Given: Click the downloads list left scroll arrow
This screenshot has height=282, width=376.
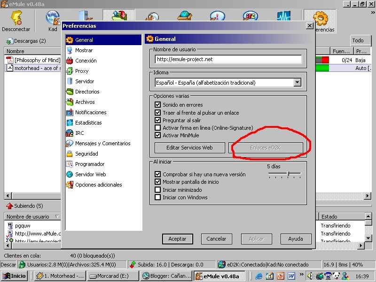Looking at the screenshot, I should click(x=8, y=196).
